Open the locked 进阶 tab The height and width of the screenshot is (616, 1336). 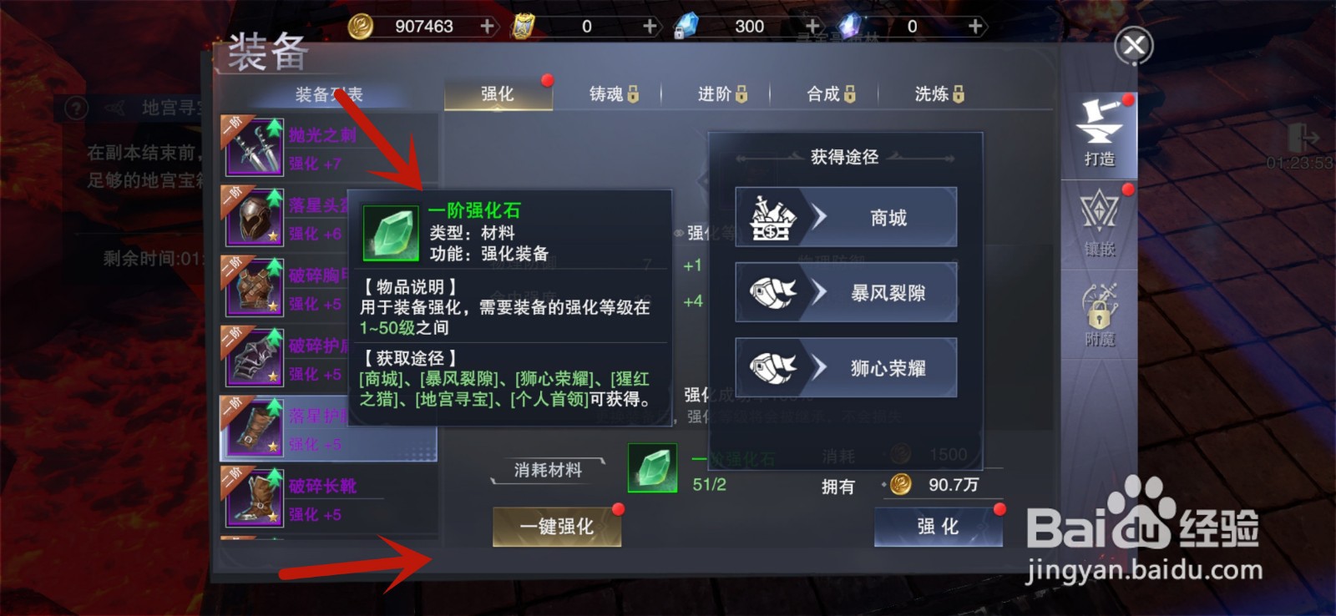(x=722, y=94)
